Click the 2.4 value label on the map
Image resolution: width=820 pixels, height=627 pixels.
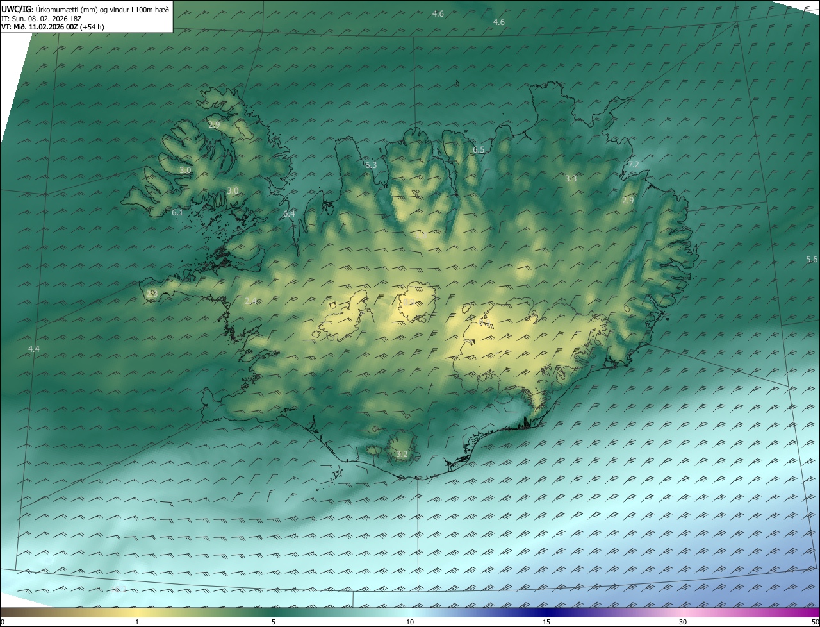[x=250, y=301]
